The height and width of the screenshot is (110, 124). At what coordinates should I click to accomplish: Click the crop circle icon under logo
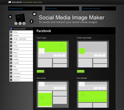(x=24, y=23)
